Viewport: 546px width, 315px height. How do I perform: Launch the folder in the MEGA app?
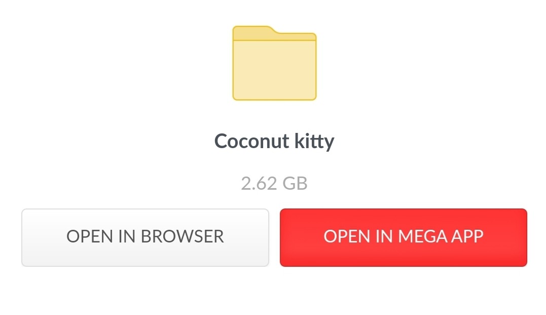404,237
